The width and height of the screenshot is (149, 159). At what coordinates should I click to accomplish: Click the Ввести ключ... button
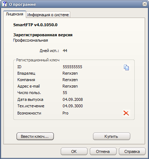35,136
